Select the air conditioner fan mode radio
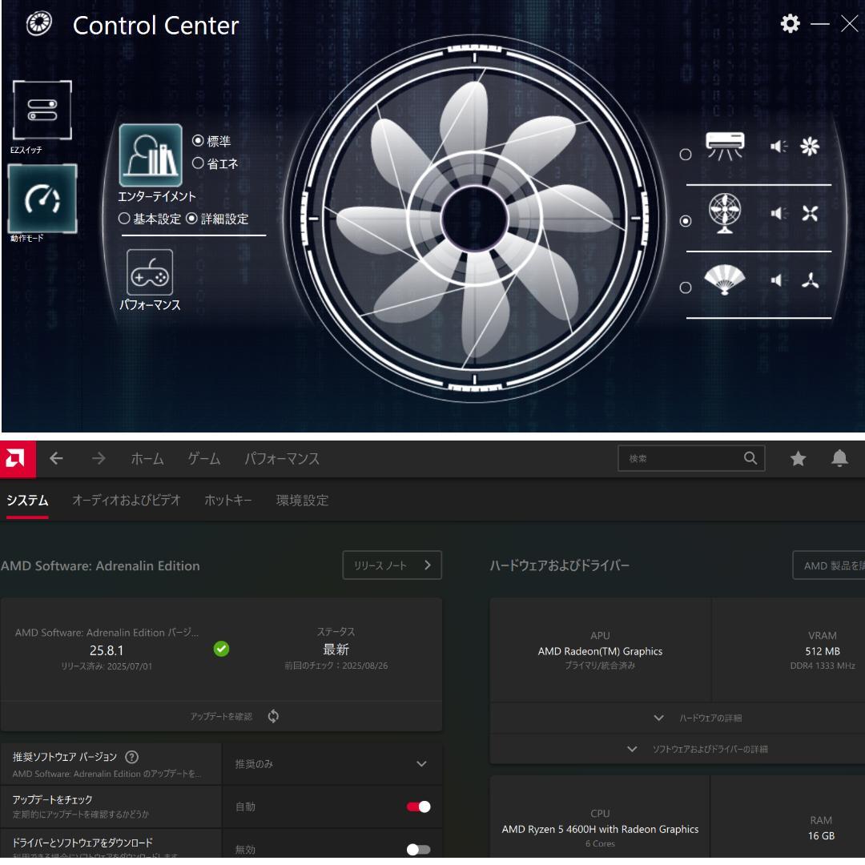 click(686, 155)
